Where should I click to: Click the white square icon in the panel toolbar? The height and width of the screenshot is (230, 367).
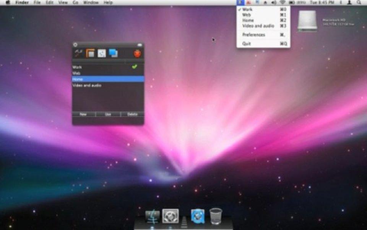click(x=102, y=53)
